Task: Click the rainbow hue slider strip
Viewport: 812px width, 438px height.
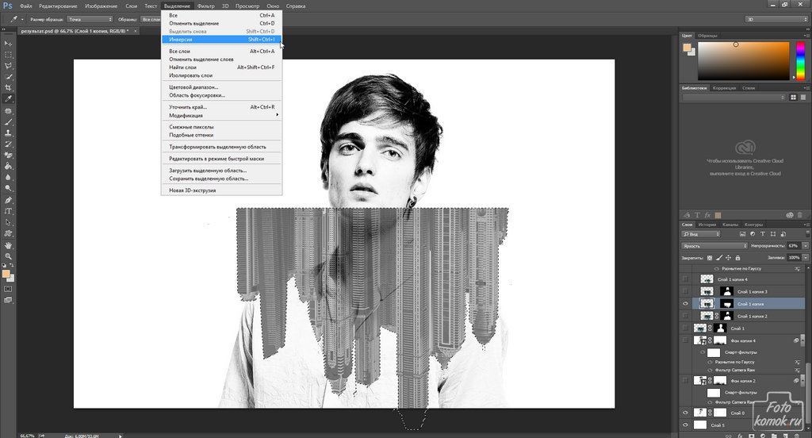Action: tap(796, 60)
